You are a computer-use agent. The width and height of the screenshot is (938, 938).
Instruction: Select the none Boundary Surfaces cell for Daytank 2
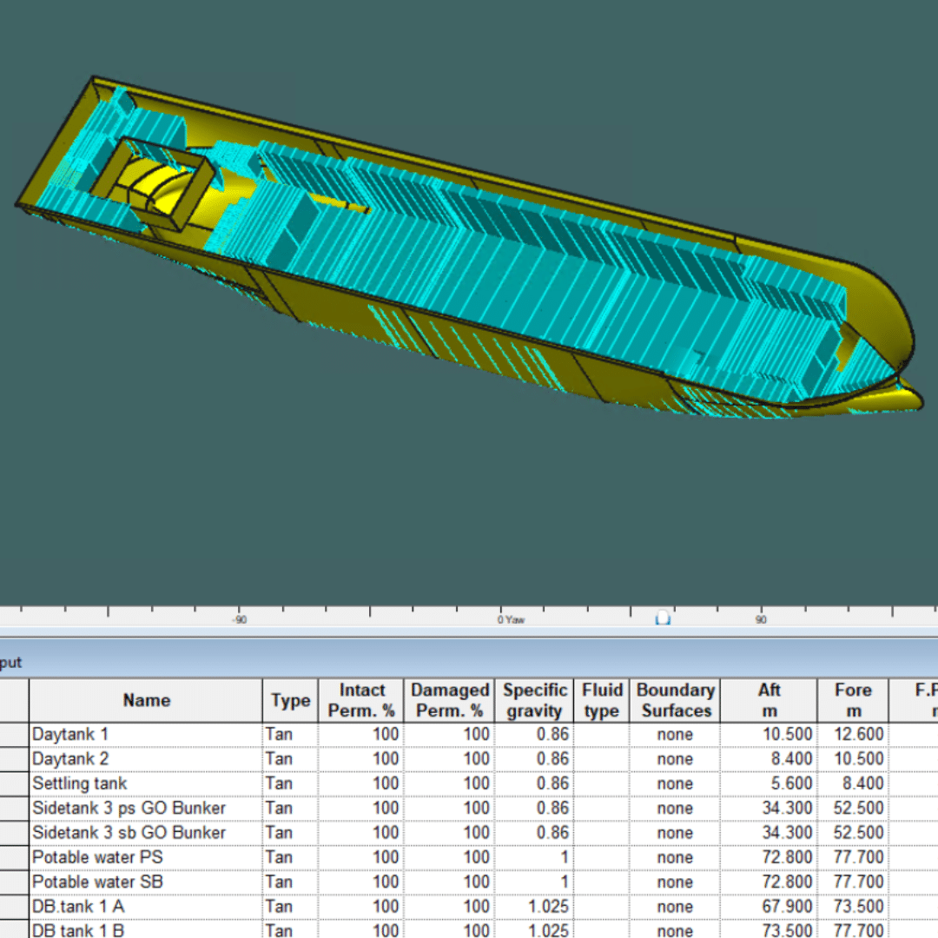(676, 758)
